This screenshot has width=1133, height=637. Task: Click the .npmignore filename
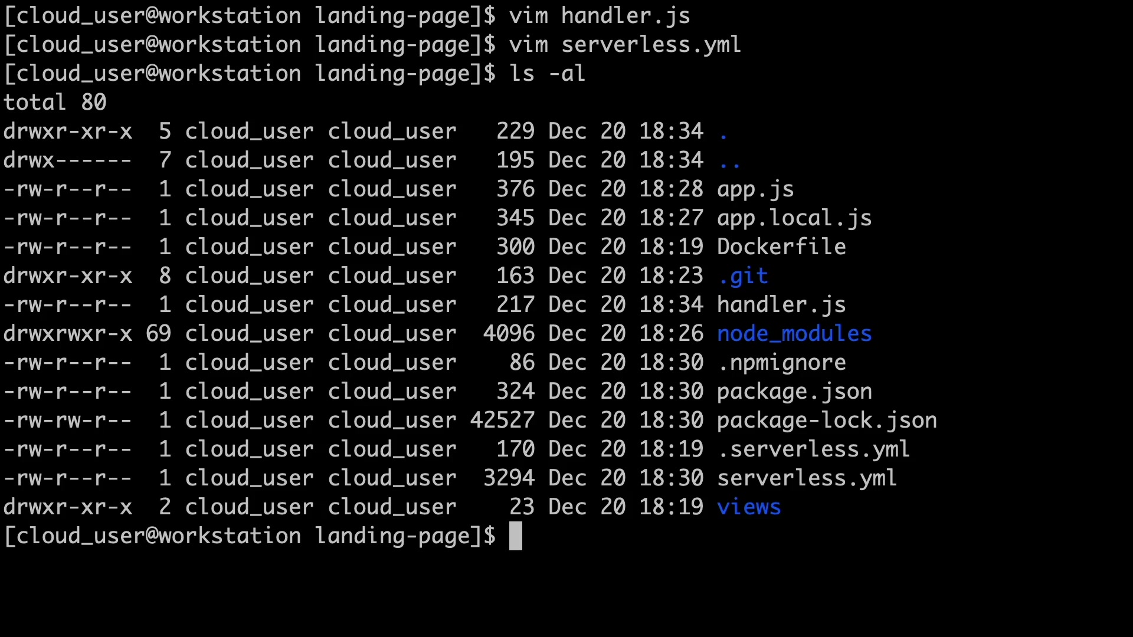782,363
